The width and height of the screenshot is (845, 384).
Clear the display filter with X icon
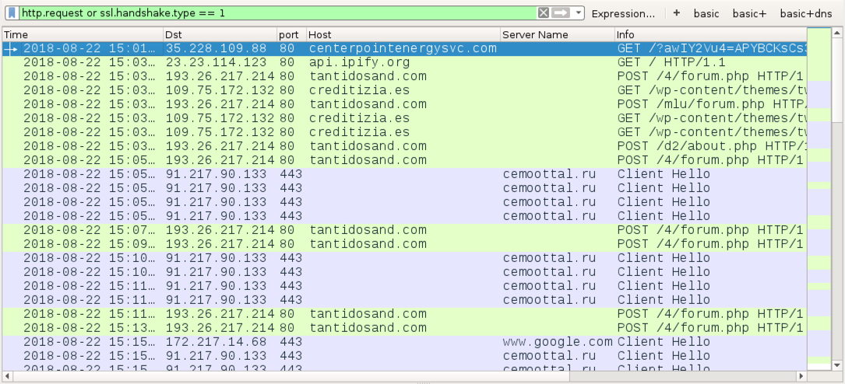[544, 13]
